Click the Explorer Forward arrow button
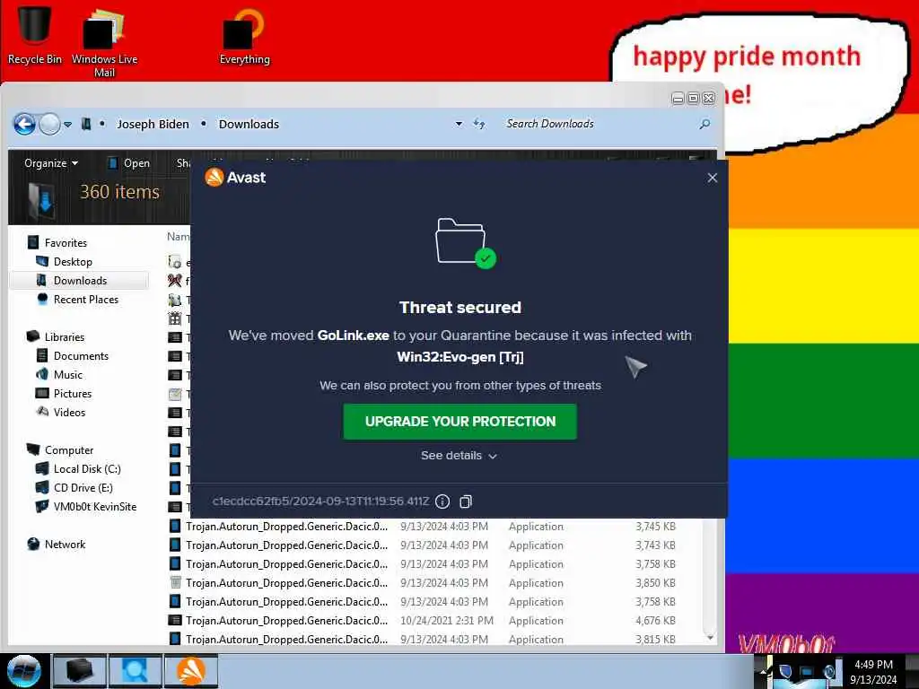919x689 pixels. (x=50, y=124)
